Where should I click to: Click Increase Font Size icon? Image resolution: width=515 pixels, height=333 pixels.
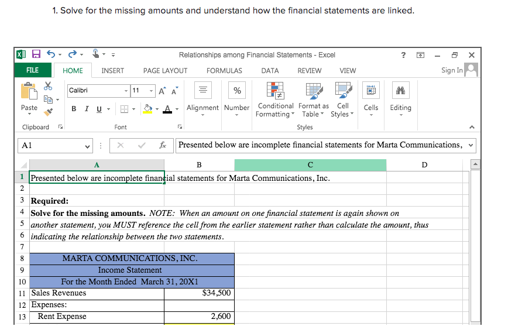point(162,91)
